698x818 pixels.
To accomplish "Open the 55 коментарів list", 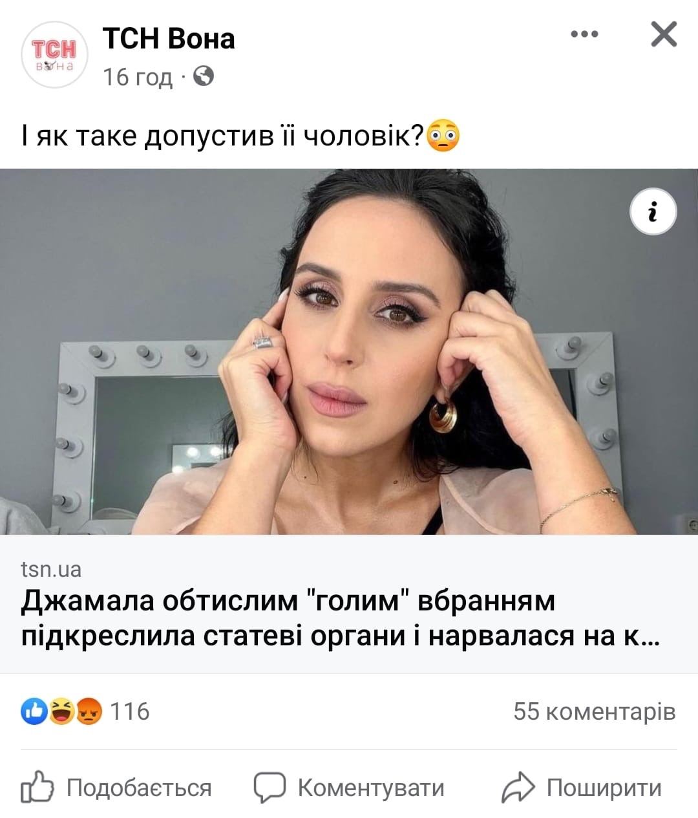I will [x=595, y=711].
